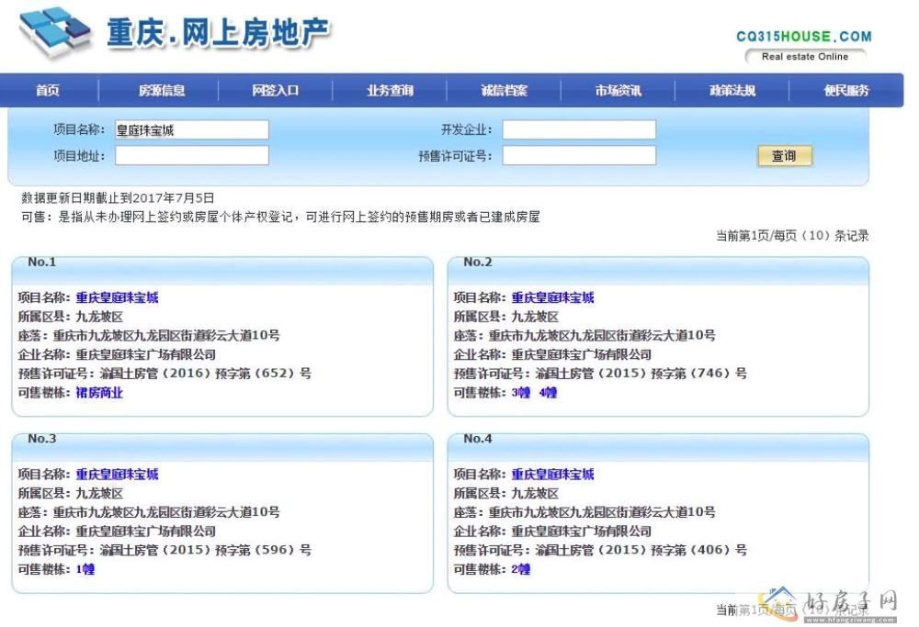Select 业务查询 in the navigation bar
919x627 pixels.
pyautogui.click(x=390, y=91)
